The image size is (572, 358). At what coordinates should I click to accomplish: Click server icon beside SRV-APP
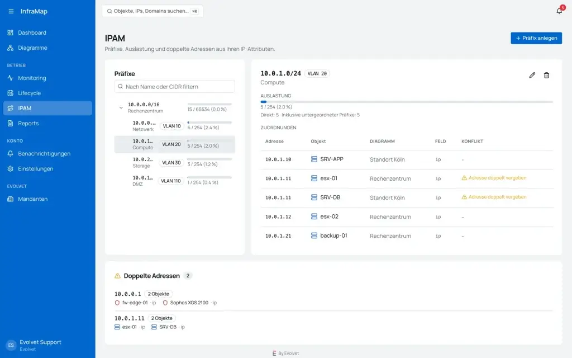coord(314,159)
